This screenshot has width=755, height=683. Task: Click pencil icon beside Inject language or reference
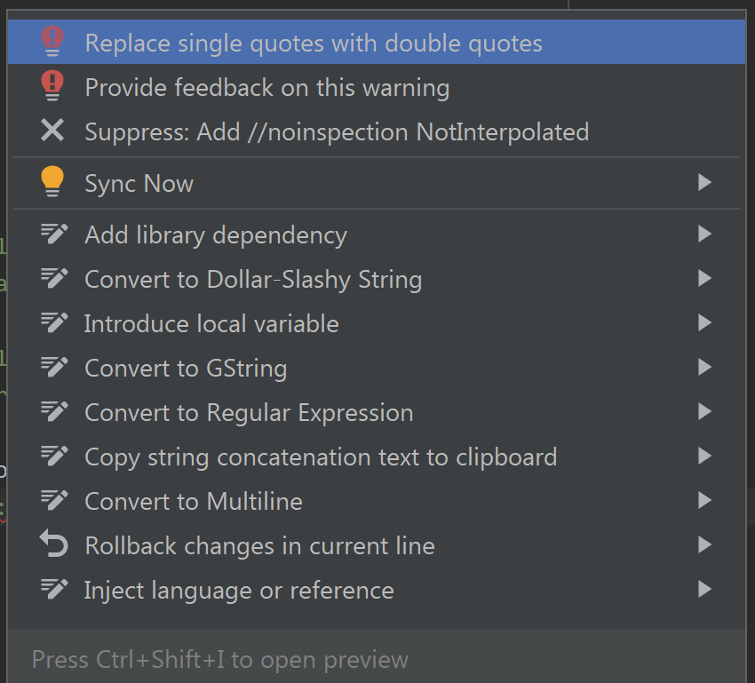coord(54,589)
